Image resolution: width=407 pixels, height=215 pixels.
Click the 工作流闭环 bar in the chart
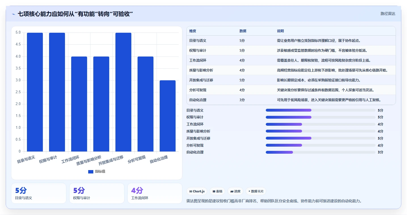click(79, 104)
